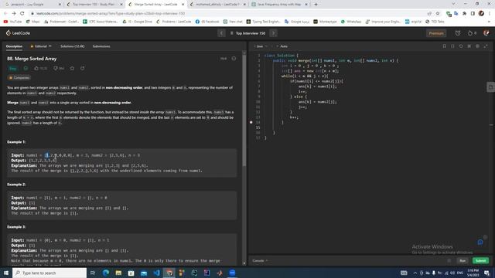
Task: Click the browser forward arrow
Action: [x=14, y=14]
